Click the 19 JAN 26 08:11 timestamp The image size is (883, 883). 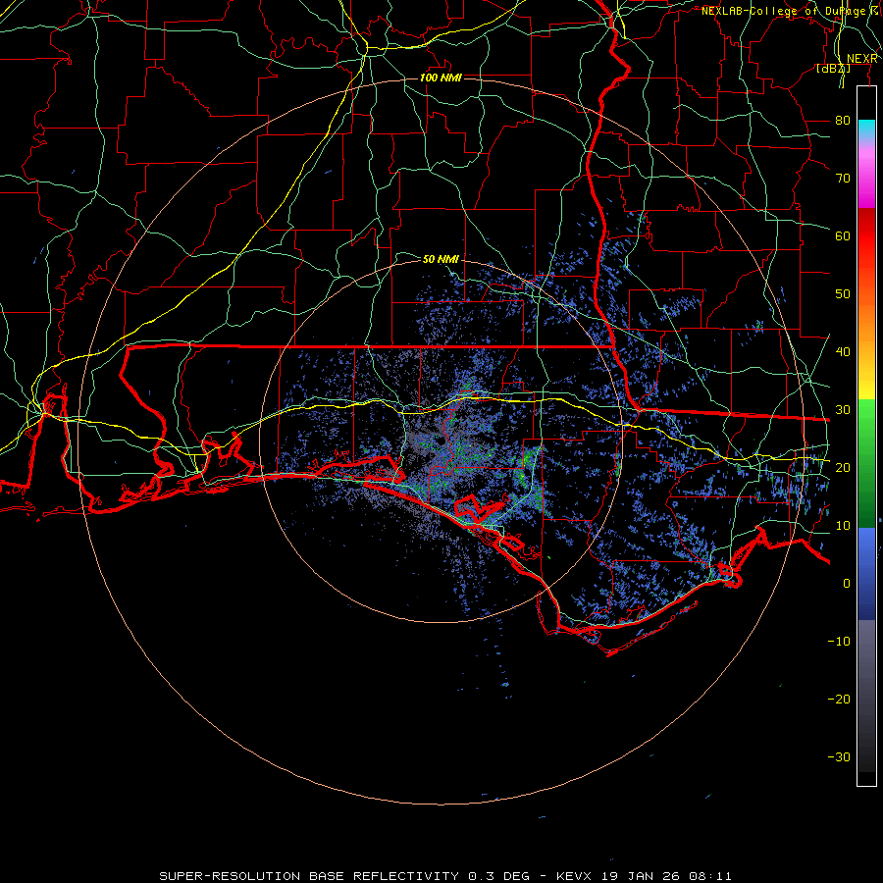pyautogui.click(x=667, y=876)
